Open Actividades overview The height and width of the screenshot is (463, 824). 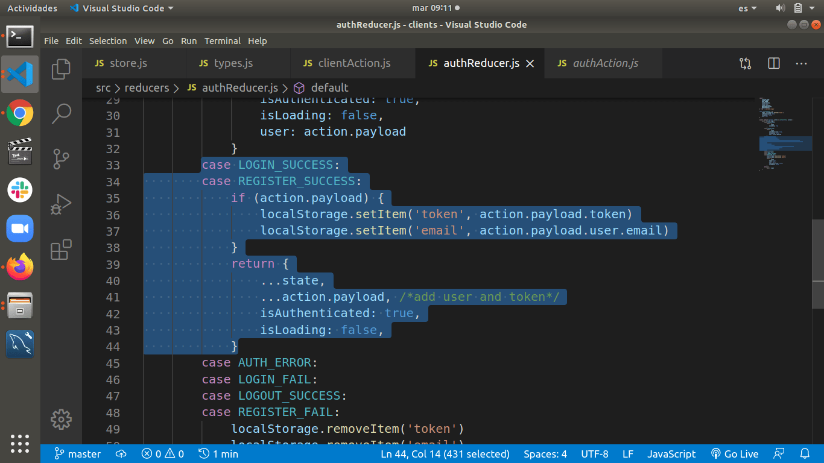32,8
